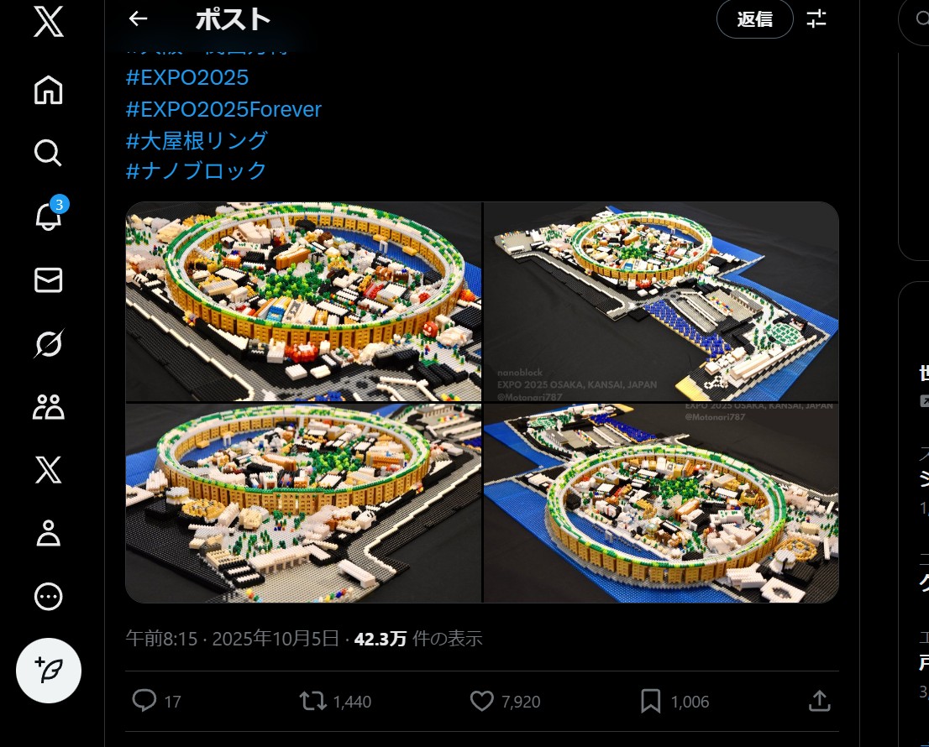Open Messages envelope icon

[48, 280]
